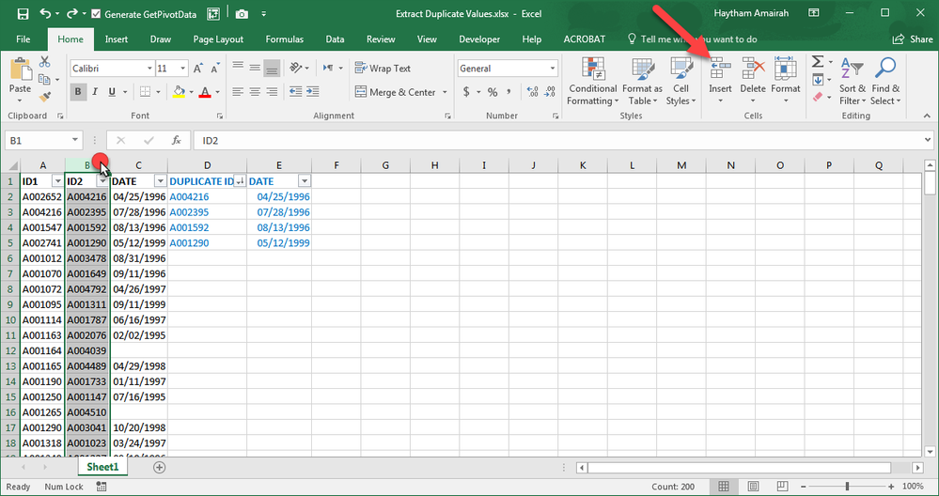
Task: Apply percent style format
Action: coord(493,92)
